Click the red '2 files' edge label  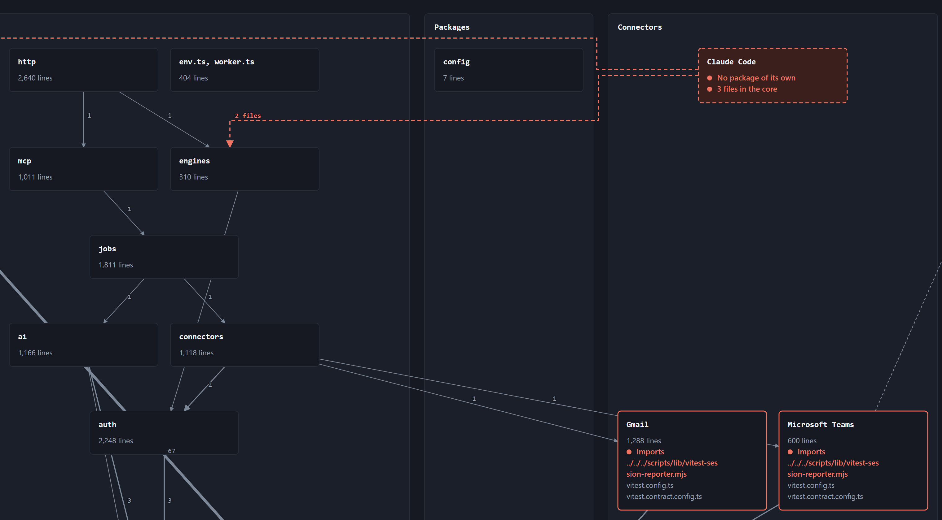pos(248,116)
